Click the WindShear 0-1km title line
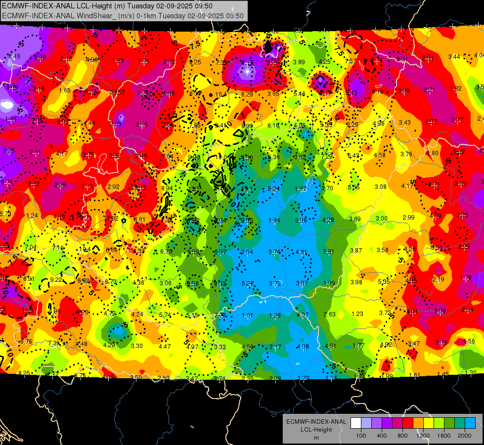This screenshot has height=445, width=484. point(123,16)
